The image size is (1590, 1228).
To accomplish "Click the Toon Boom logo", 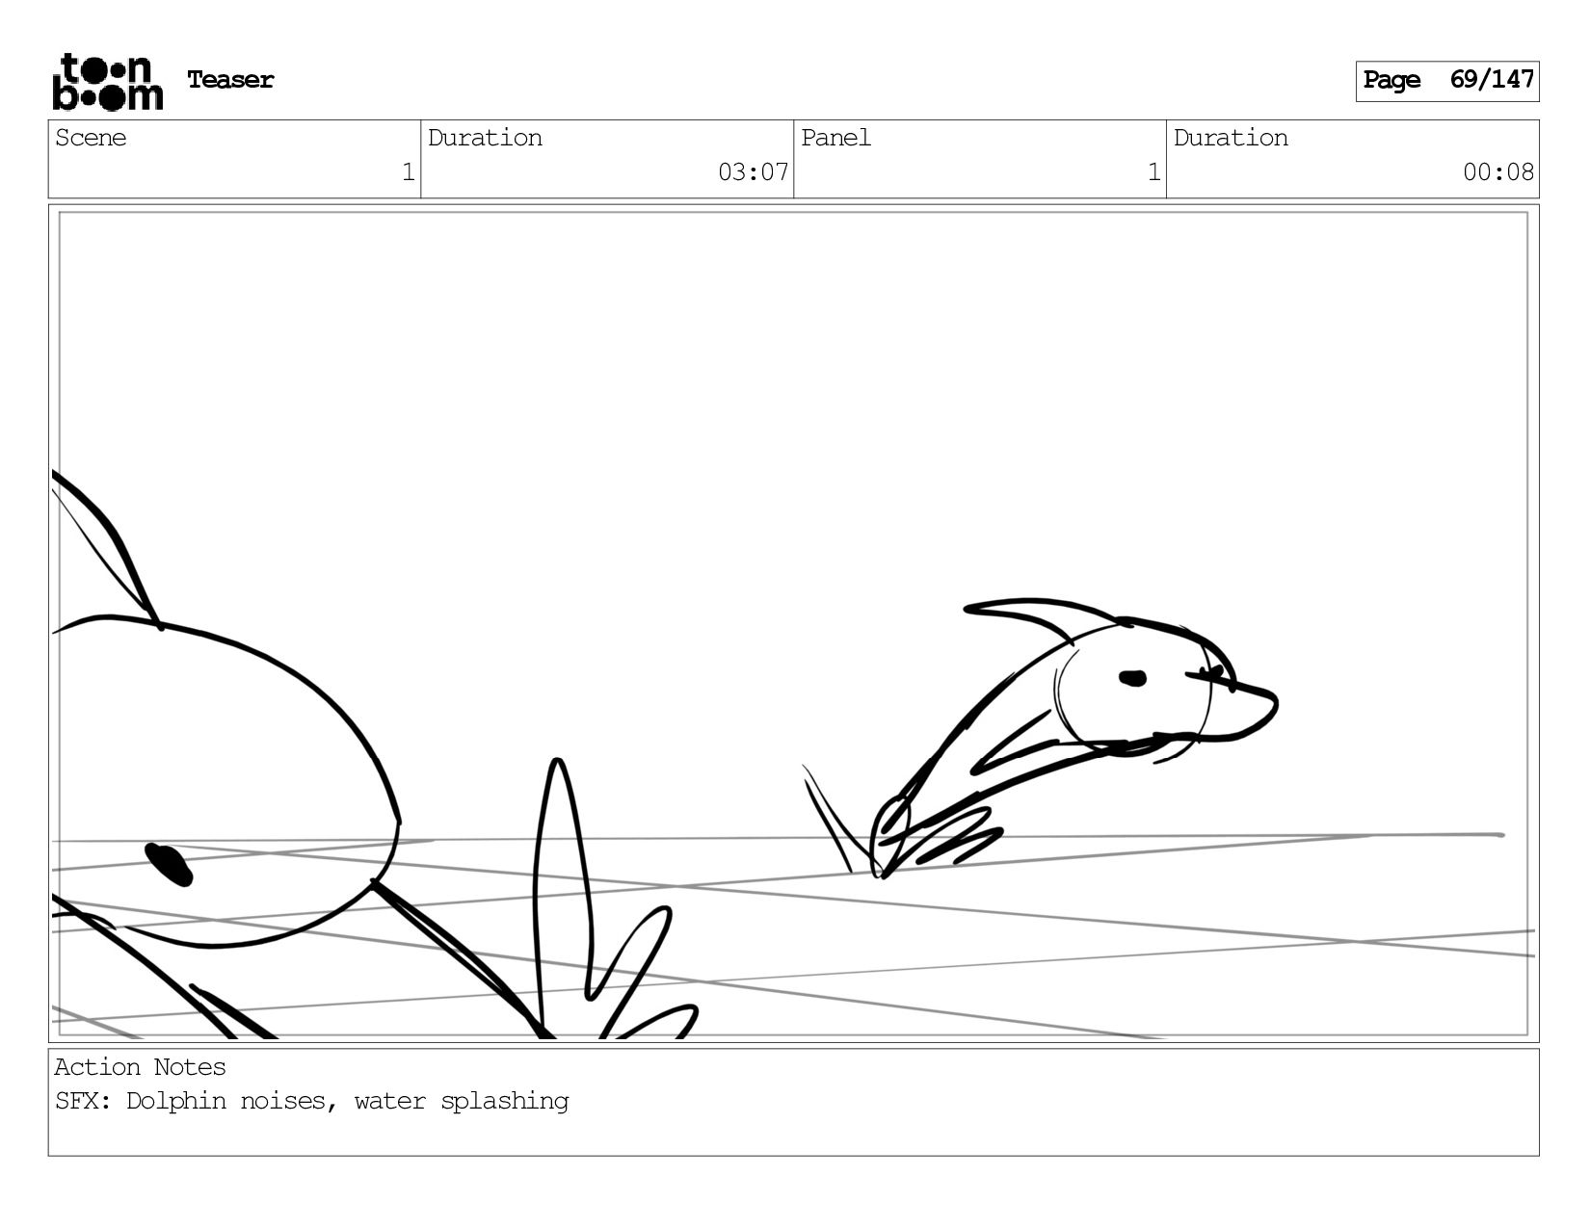I will click(x=107, y=82).
